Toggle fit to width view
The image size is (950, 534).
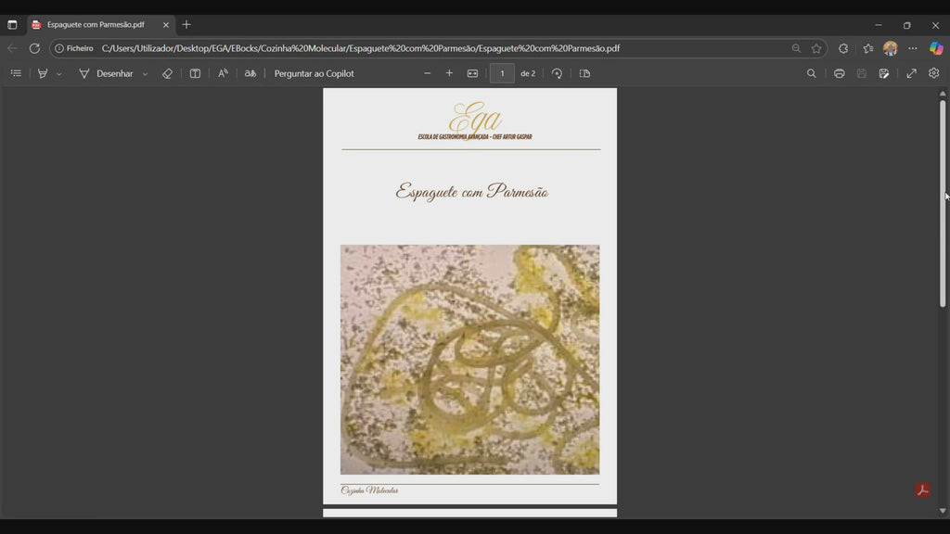tap(472, 73)
